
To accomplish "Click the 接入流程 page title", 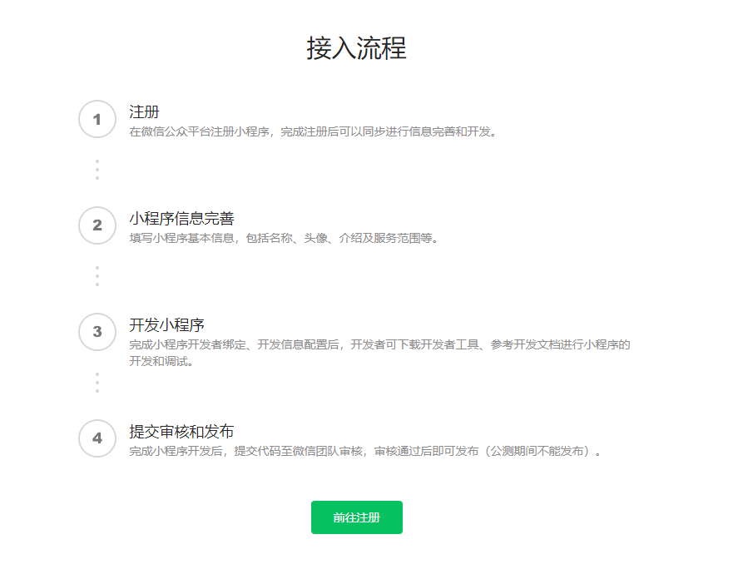I will [356, 48].
